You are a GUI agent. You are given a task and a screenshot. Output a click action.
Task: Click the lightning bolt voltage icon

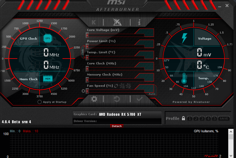[x=184, y=38]
